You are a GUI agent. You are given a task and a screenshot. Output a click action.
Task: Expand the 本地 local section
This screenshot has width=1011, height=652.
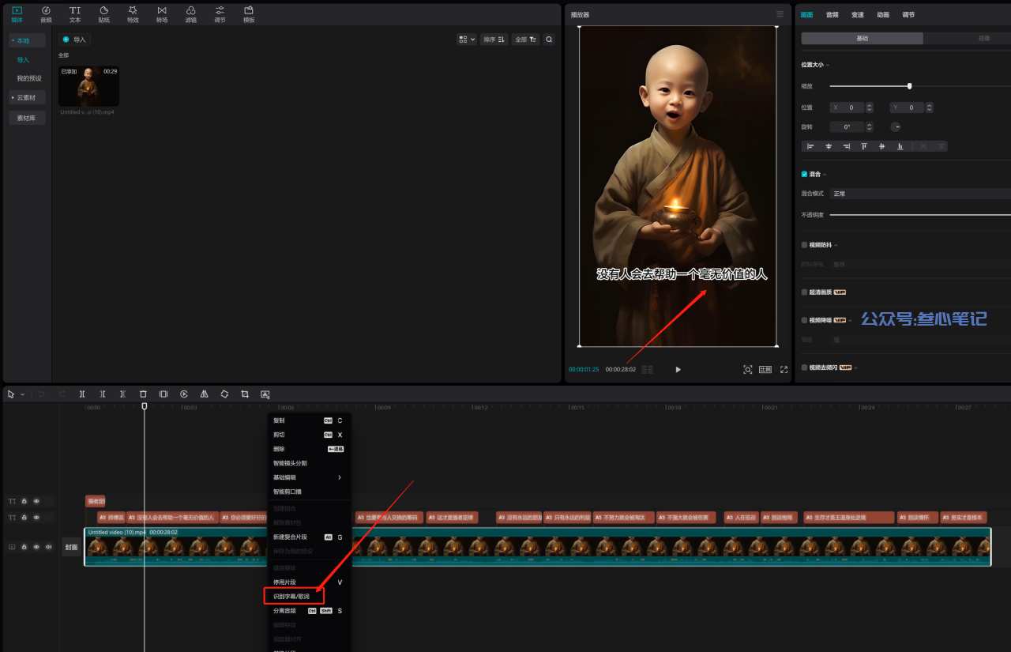click(x=27, y=40)
